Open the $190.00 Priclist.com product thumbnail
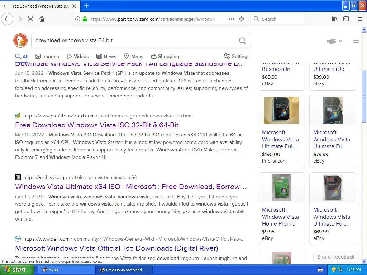Screen dimensions: 367x275 coord(281,110)
